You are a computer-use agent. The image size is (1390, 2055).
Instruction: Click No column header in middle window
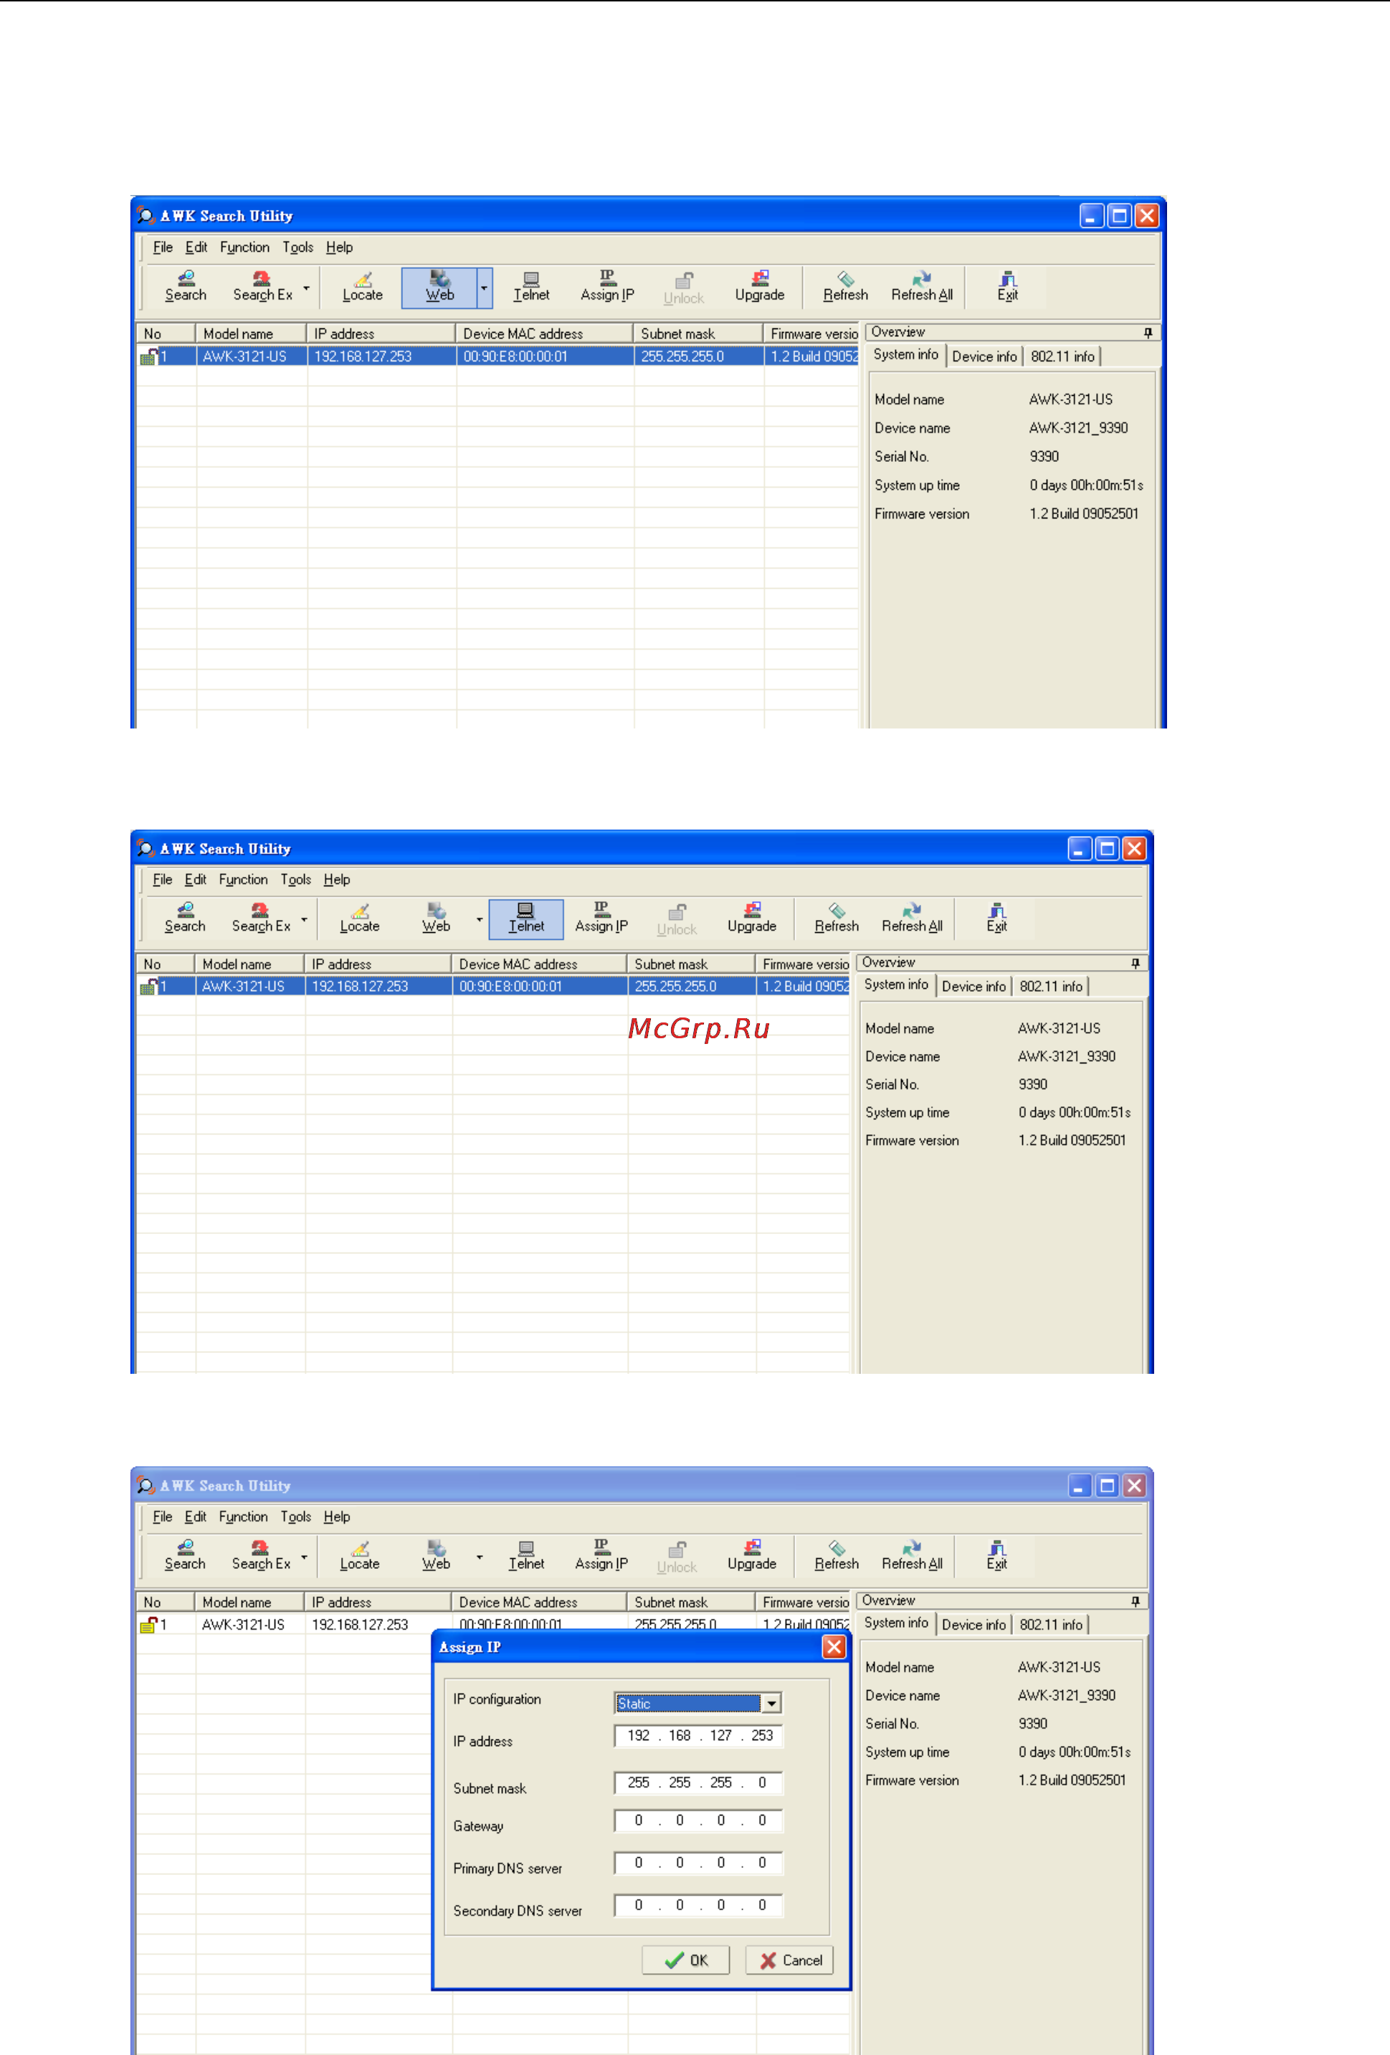coord(166,964)
